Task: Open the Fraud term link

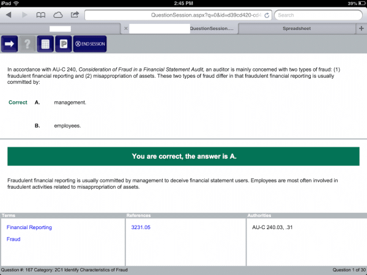Action: (x=13, y=239)
